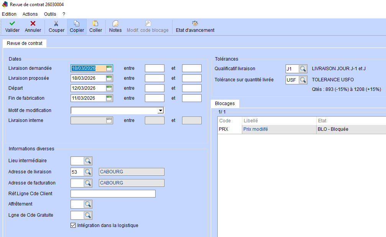Open the Outils menu
Screen dimensions: 386x237
click(x=50, y=14)
